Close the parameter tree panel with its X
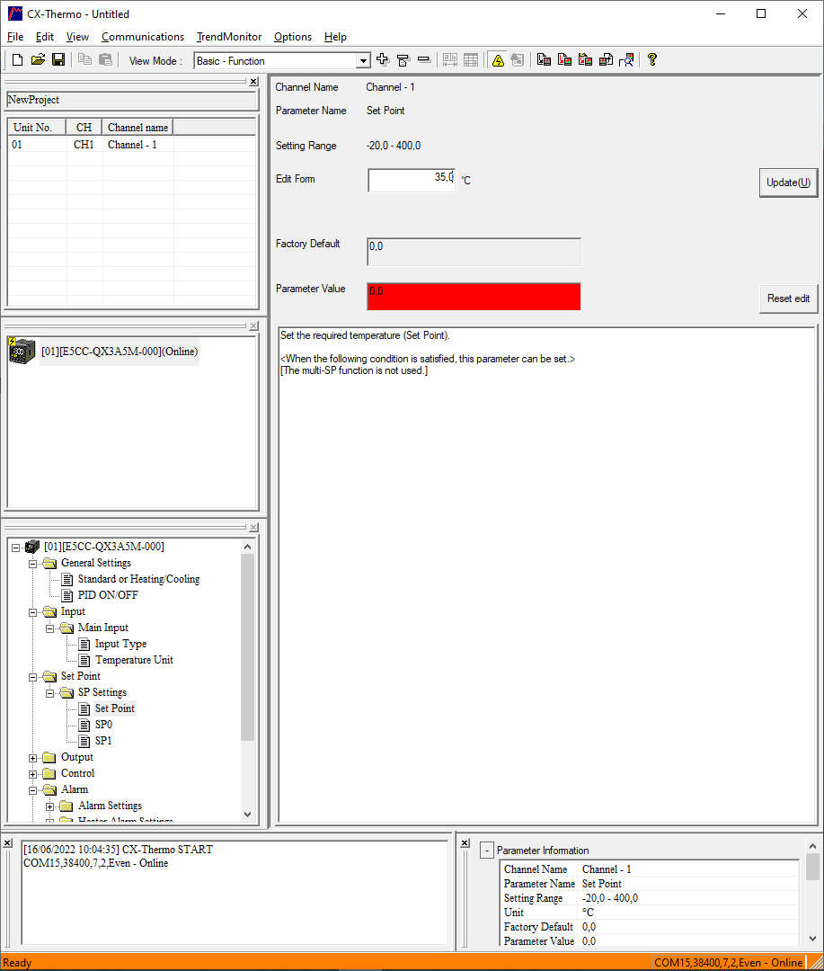The width and height of the screenshot is (824, 971). [x=253, y=527]
